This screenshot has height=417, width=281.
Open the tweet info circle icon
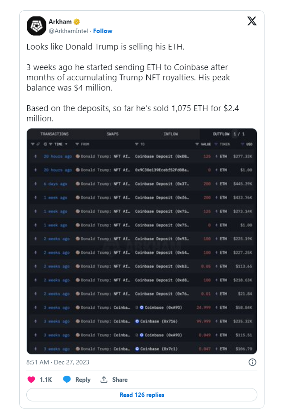252,362
